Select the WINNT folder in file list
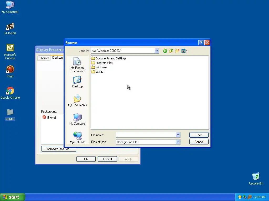This screenshot has width=269, height=201. point(98,72)
